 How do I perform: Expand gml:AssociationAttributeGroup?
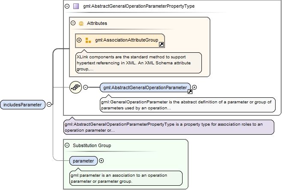pos(79,40)
